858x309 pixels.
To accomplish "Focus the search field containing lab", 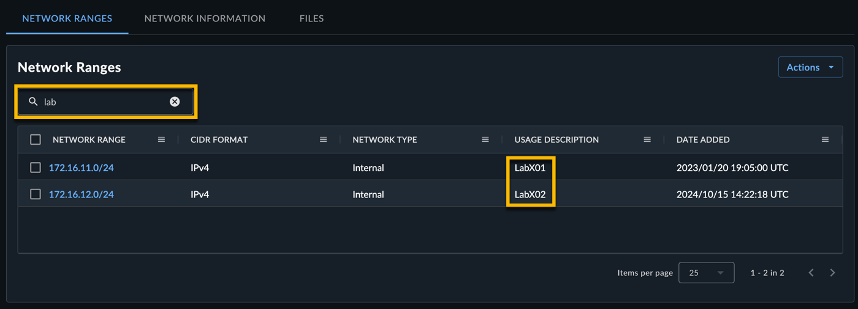I will click(106, 102).
